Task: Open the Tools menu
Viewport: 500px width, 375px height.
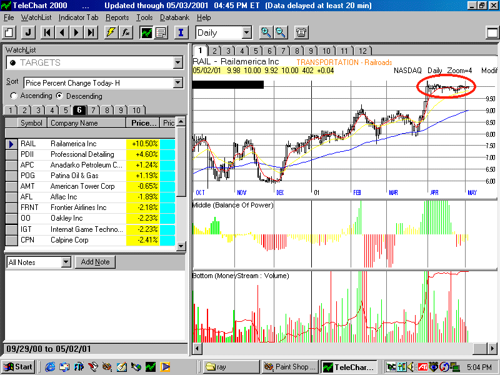Action: (144, 17)
